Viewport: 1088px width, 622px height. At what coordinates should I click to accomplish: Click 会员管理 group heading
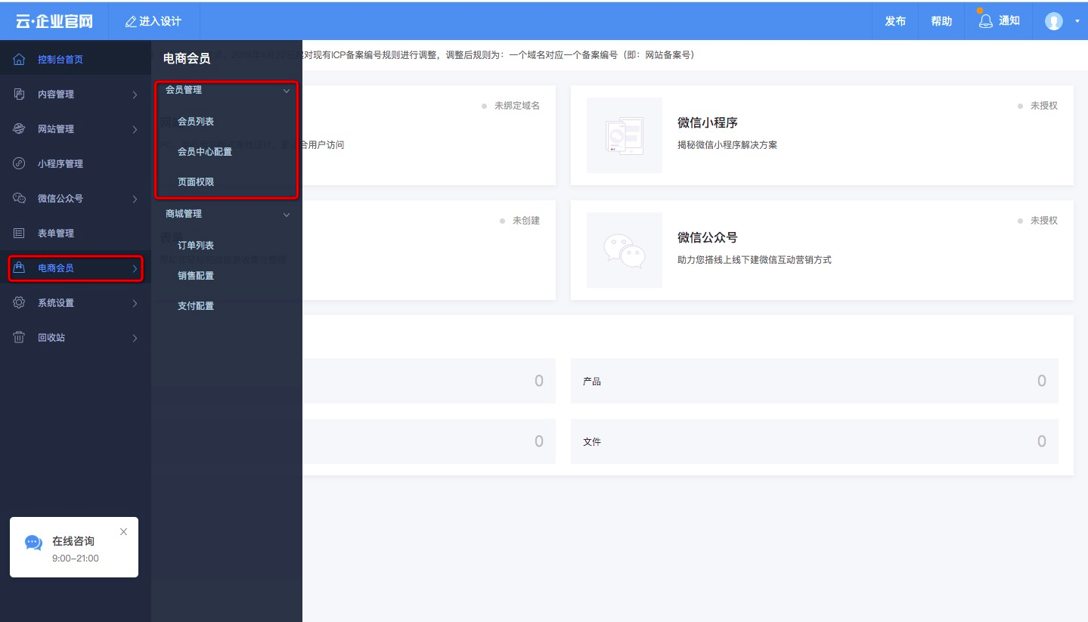click(x=184, y=89)
